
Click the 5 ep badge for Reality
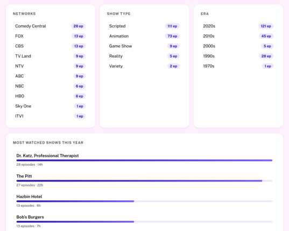point(173,56)
